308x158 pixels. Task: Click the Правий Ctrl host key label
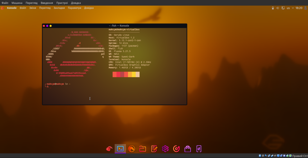point(300,156)
